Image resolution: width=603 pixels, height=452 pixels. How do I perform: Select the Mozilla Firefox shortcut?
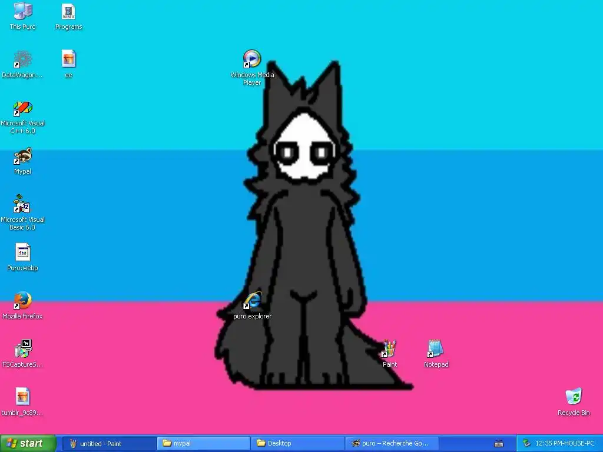click(23, 305)
